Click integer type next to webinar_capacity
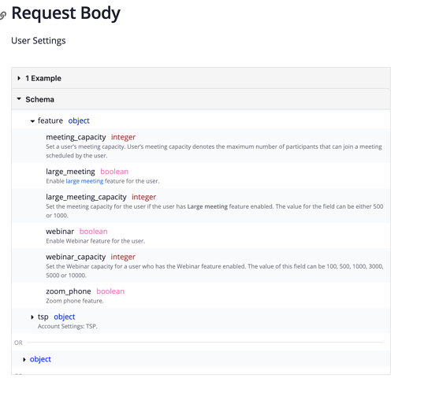This screenshot has height=393, width=439. tap(123, 257)
